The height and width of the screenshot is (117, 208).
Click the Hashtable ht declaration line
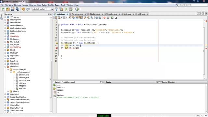[80, 43]
